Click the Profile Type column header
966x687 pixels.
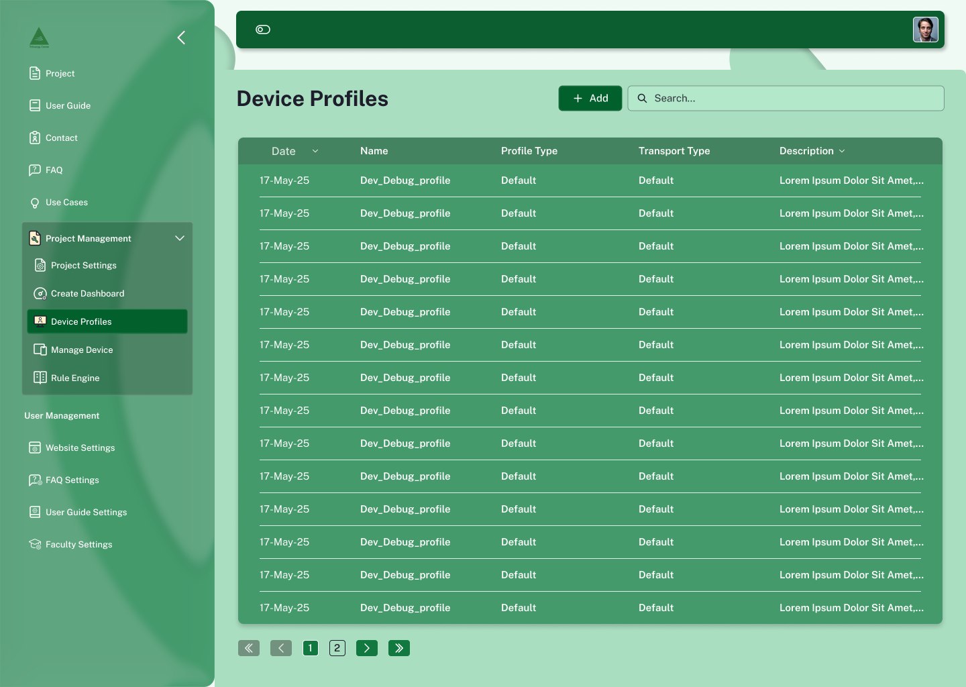[529, 151]
